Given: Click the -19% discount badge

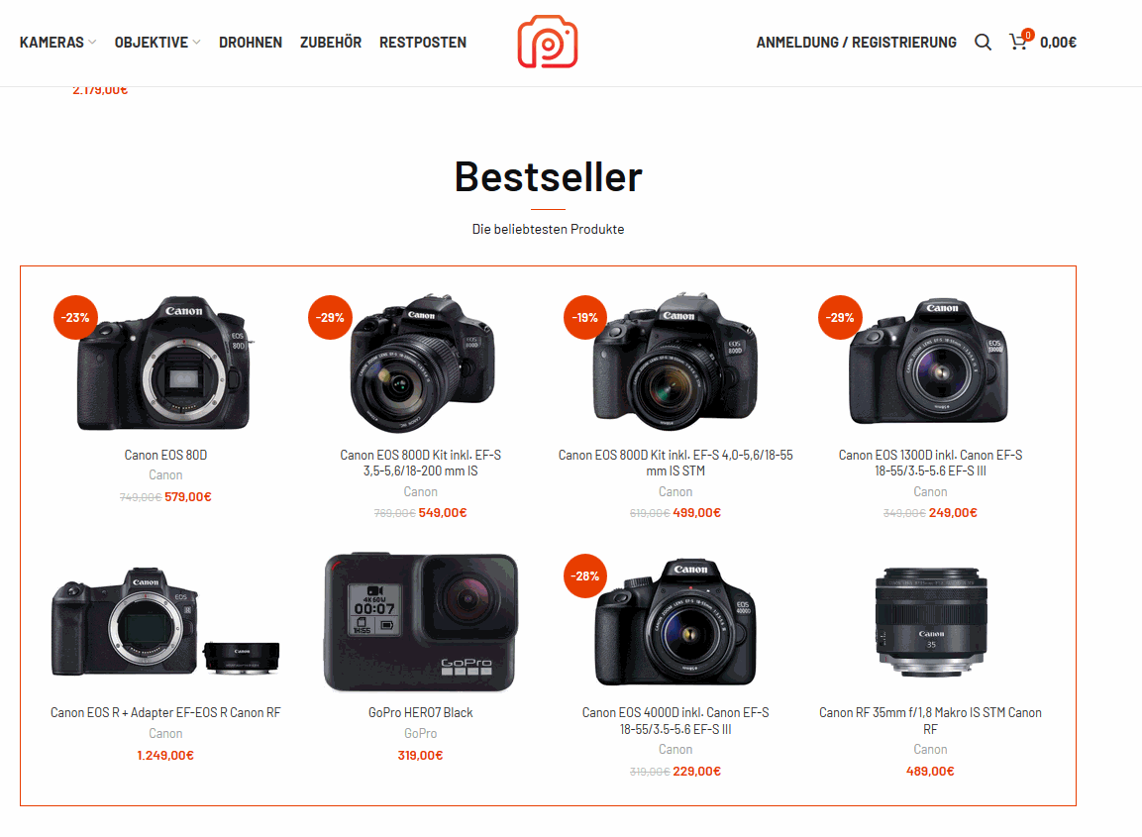Looking at the screenshot, I should (585, 318).
